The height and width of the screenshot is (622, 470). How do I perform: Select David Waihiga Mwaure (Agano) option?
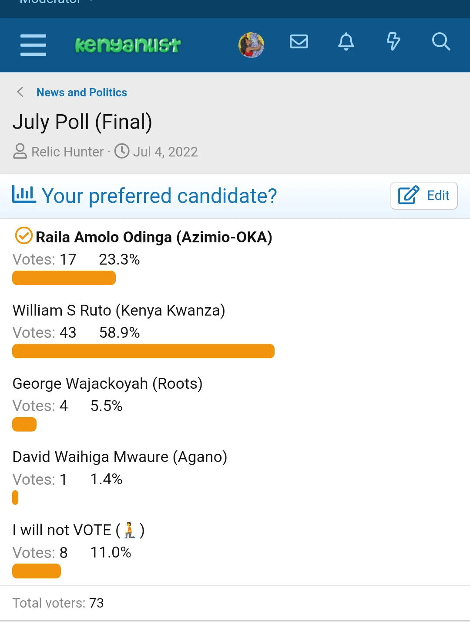[120, 457]
